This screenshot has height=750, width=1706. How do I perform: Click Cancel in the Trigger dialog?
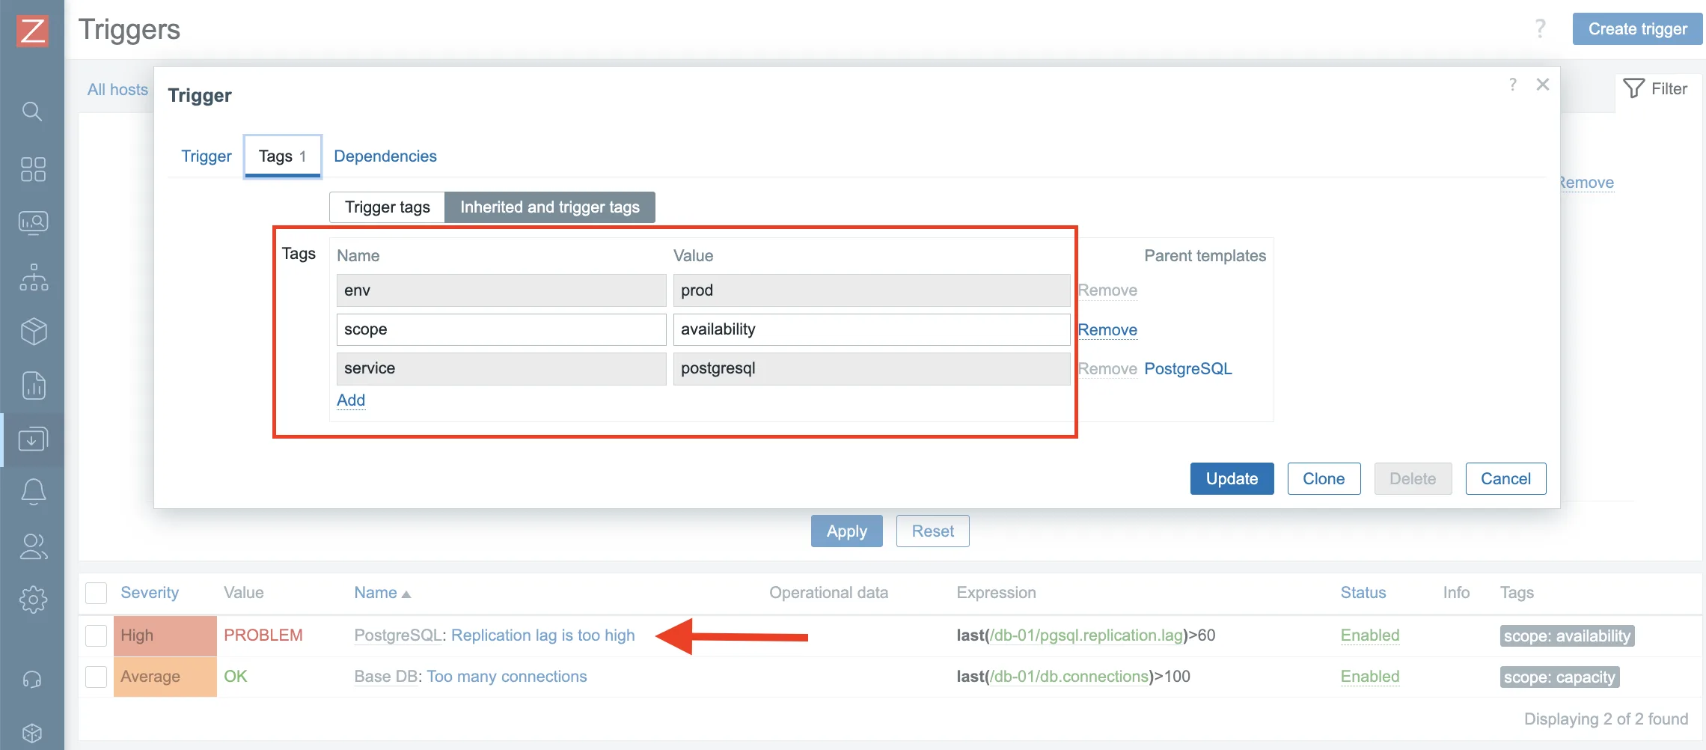[x=1505, y=479]
